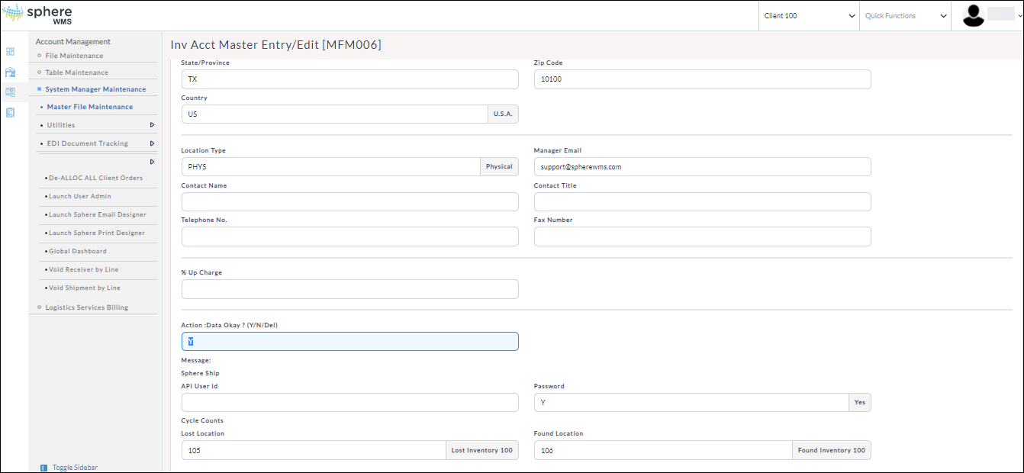Screen dimensions: 1024x473
Task: Go to Global Dashboard
Action: point(77,251)
